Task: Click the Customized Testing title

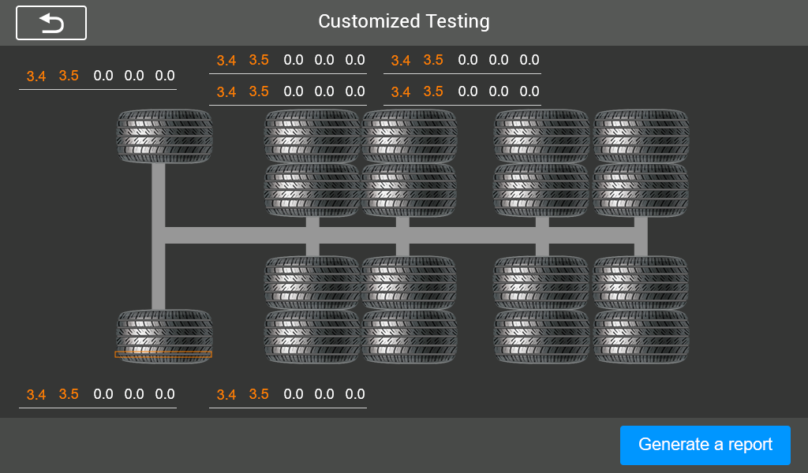Action: pyautogui.click(x=404, y=22)
